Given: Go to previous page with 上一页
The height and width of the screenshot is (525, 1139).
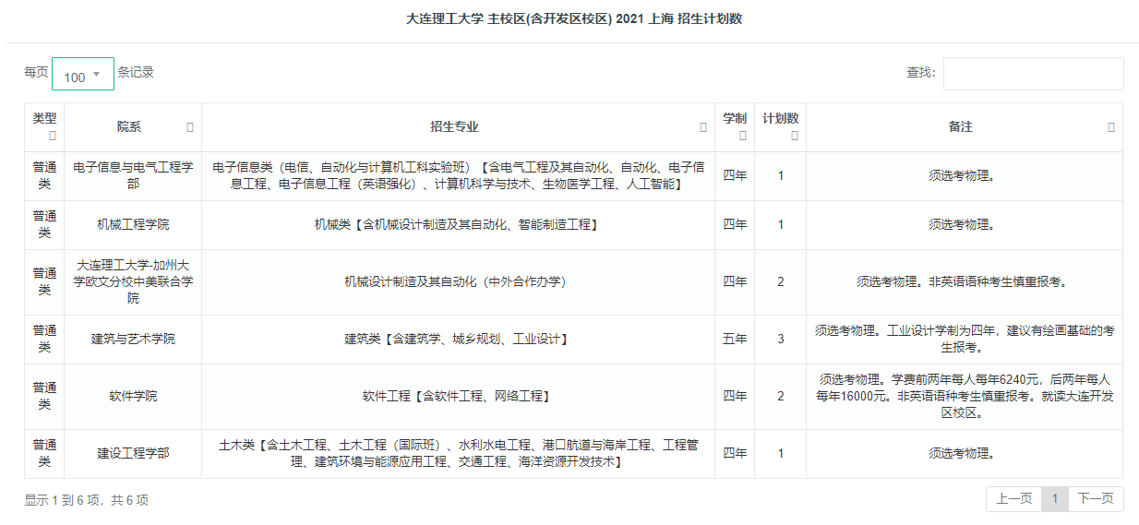Looking at the screenshot, I should (1013, 498).
